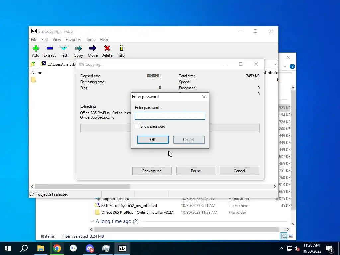Switch to Chrome on the taskbar
The image size is (340, 255).
[x=57, y=248]
